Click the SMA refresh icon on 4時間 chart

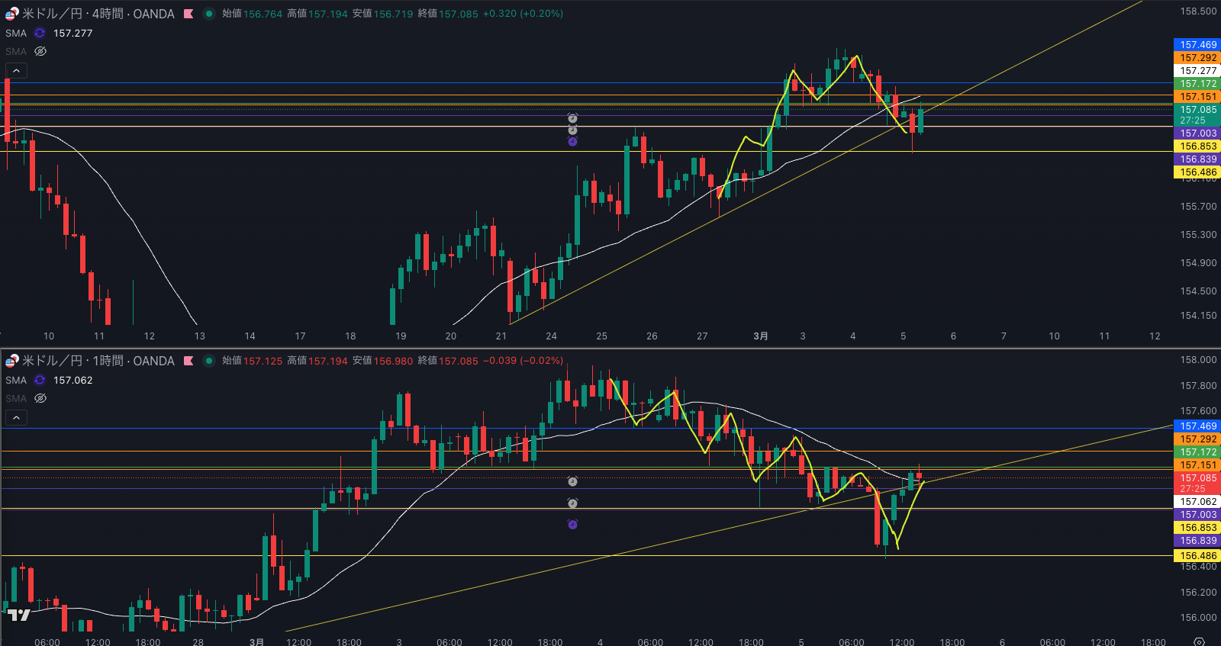tap(40, 33)
